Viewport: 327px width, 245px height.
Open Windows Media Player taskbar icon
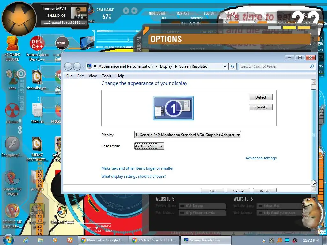point(55,240)
